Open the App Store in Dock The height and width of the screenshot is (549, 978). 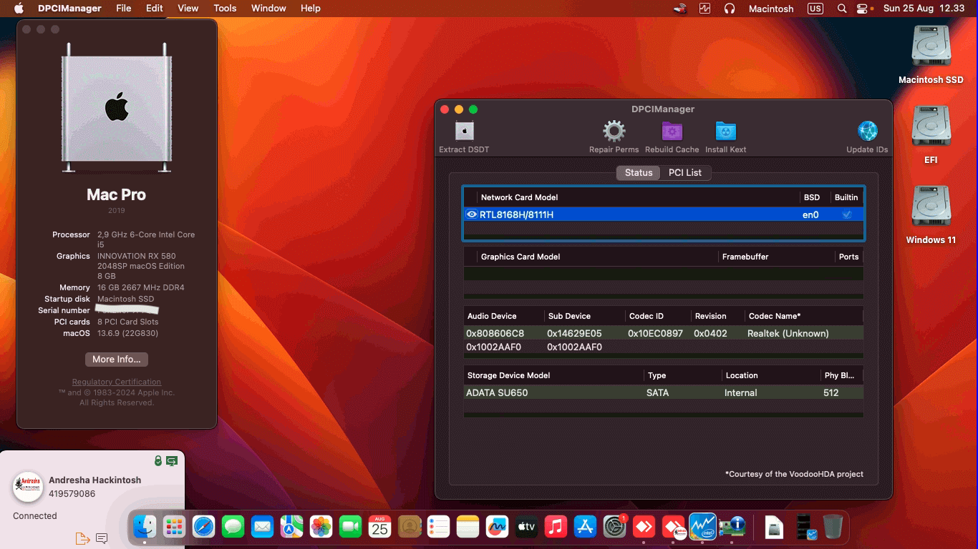(x=585, y=528)
